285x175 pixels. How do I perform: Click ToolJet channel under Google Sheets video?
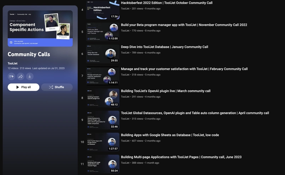point(125,141)
